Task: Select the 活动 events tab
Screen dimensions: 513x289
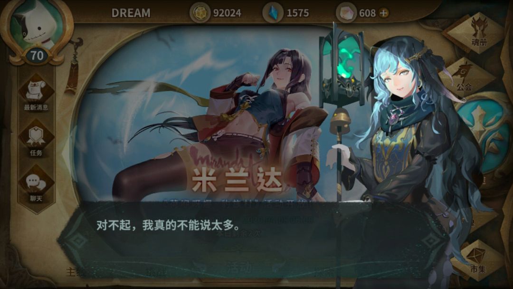Action: click(x=239, y=268)
